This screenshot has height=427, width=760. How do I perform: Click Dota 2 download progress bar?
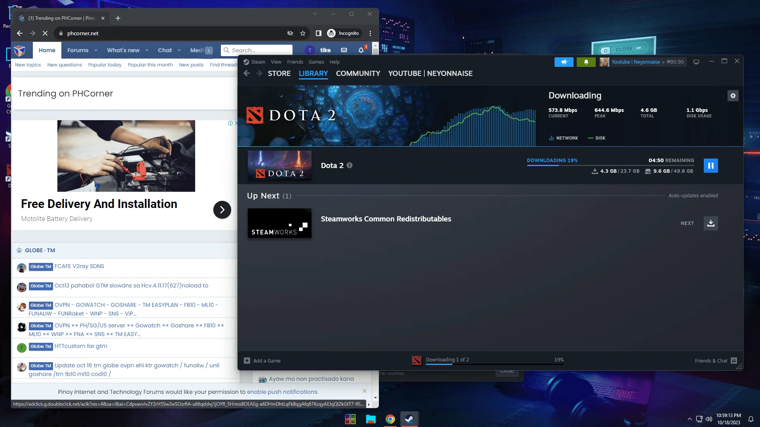[x=610, y=165]
